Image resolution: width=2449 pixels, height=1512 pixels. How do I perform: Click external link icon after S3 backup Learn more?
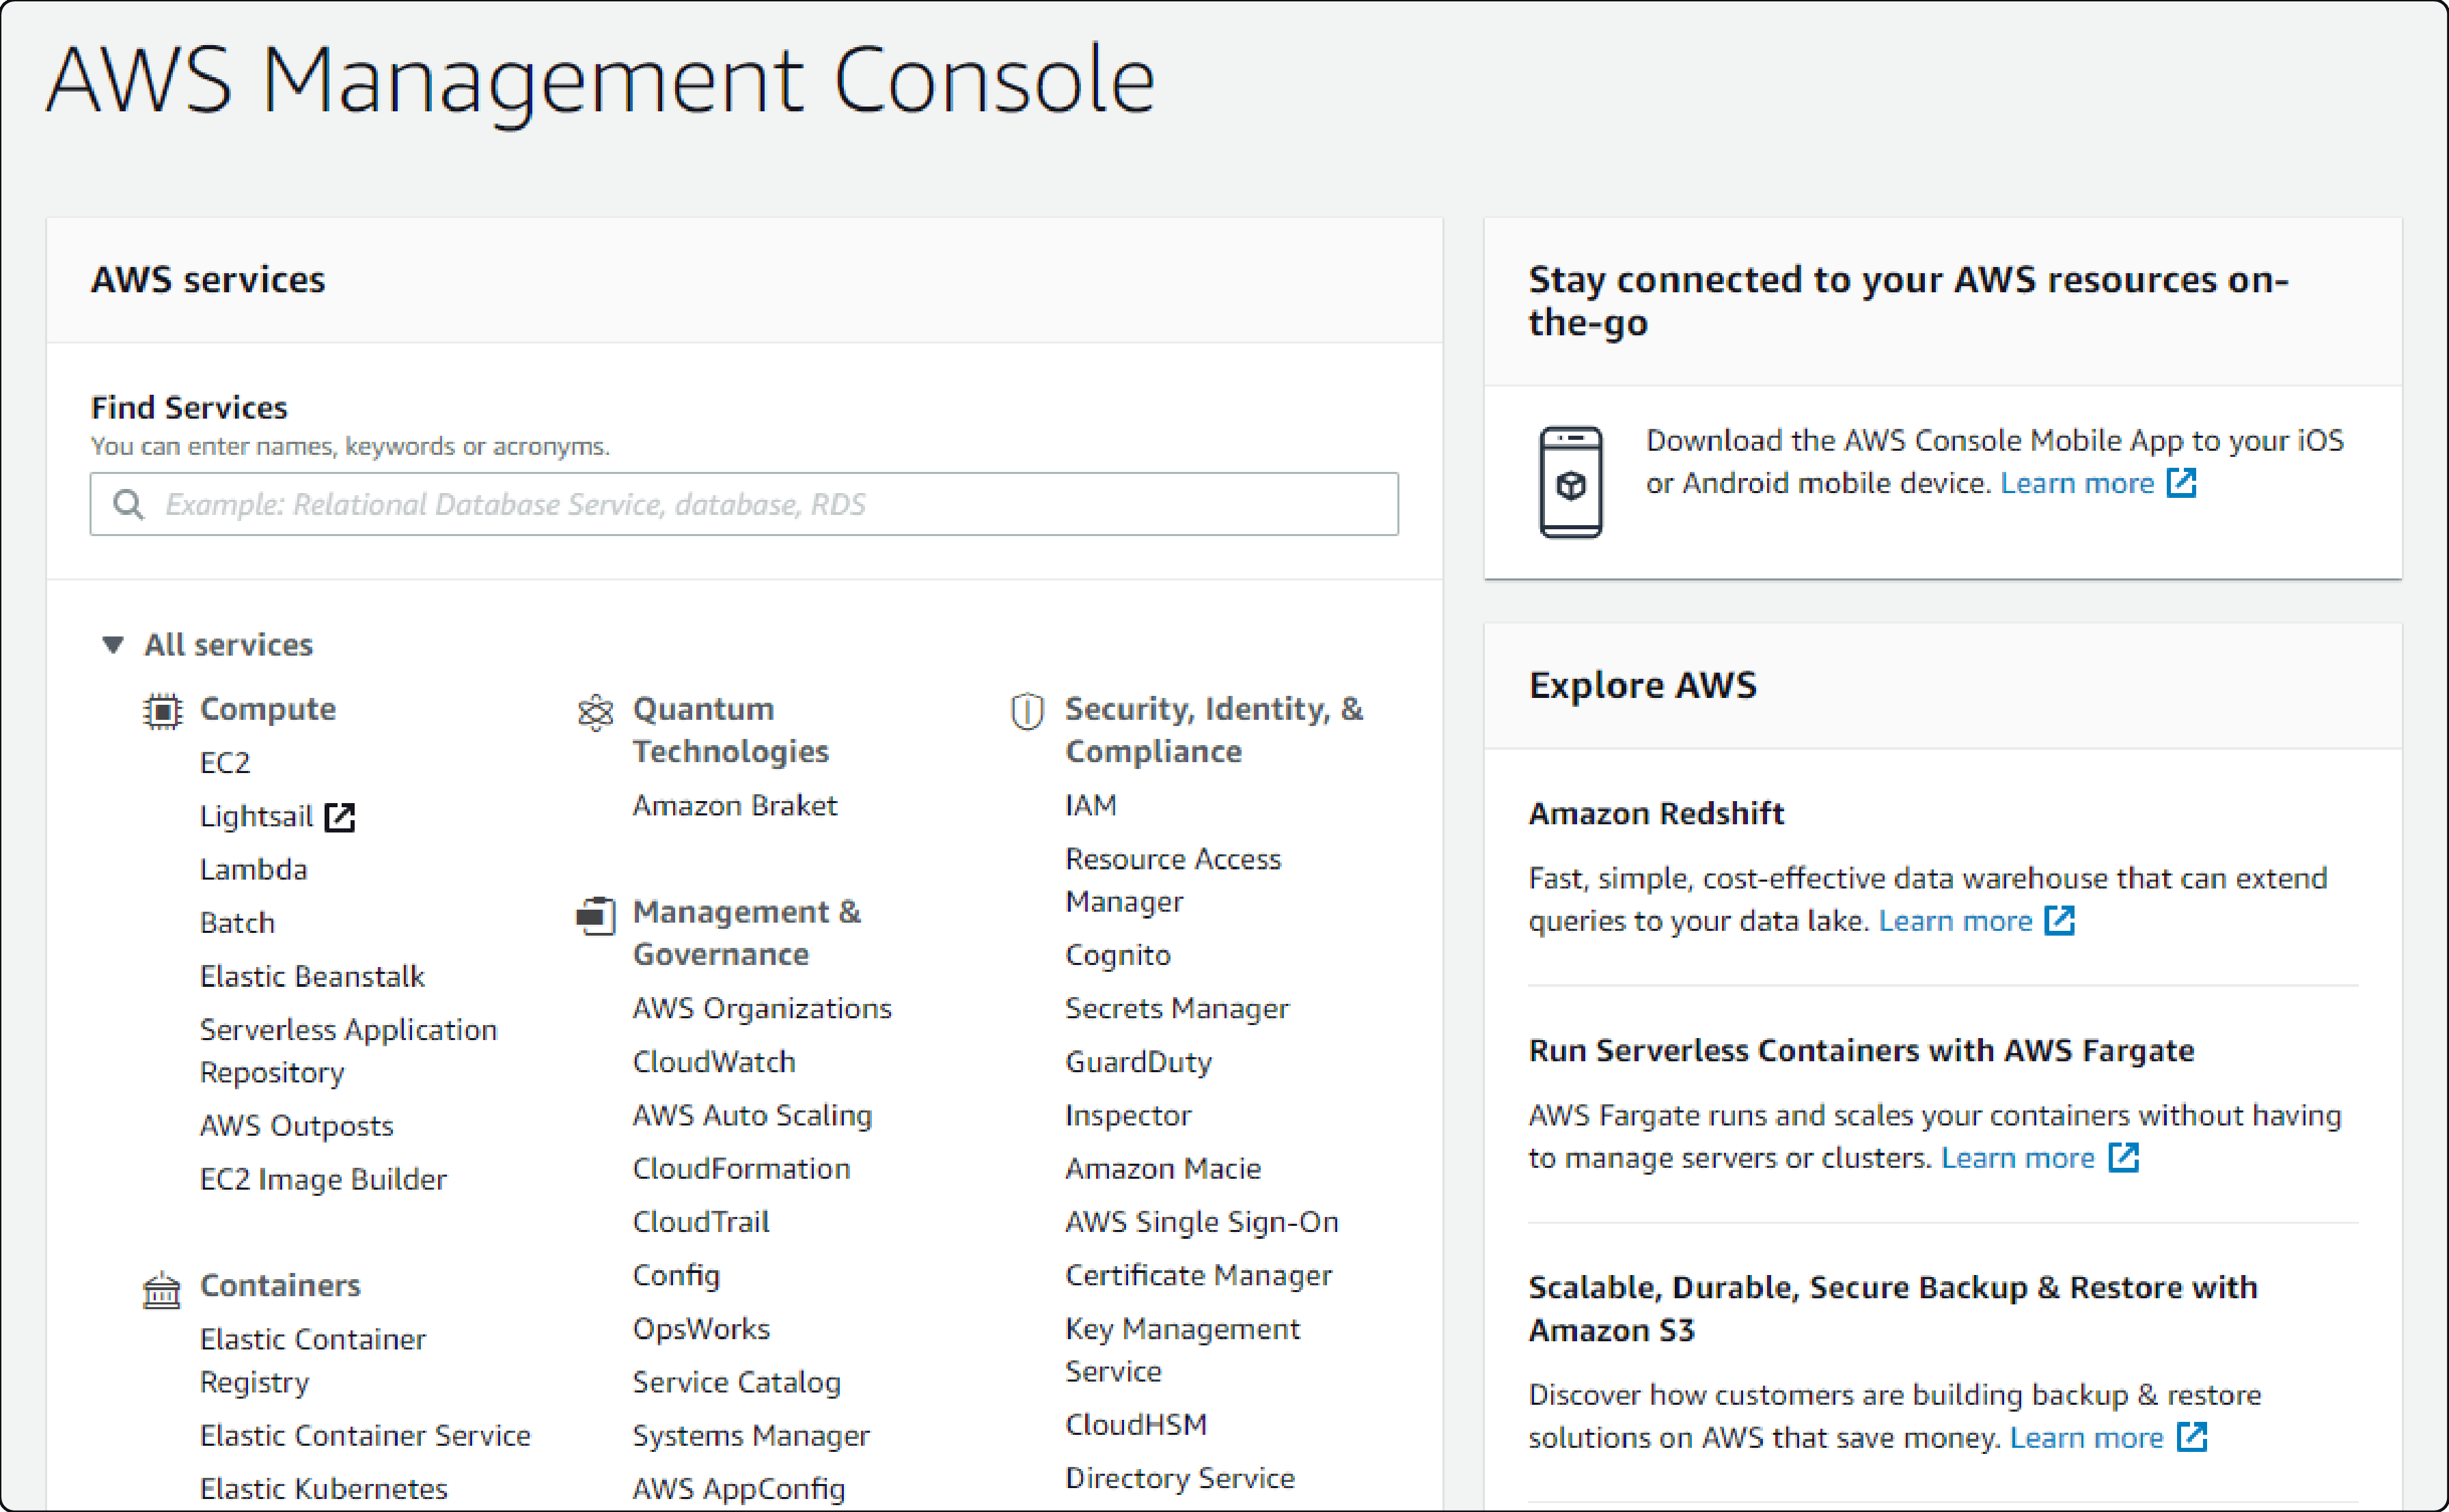2192,1437
